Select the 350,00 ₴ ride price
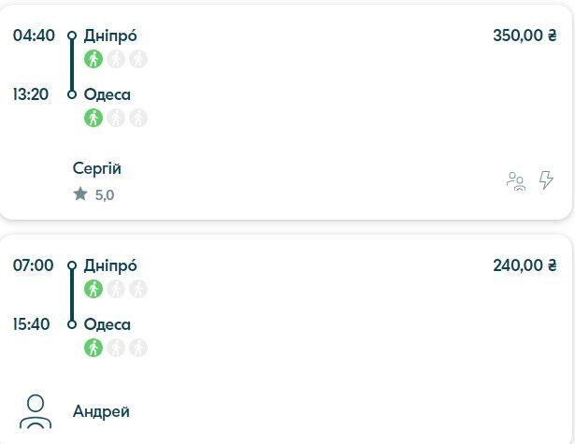This screenshot has height=444, width=575. pos(525,36)
